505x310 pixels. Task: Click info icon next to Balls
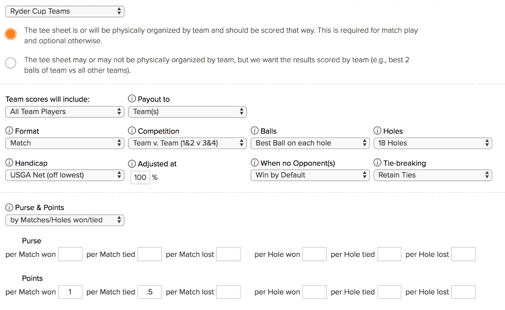click(x=254, y=131)
